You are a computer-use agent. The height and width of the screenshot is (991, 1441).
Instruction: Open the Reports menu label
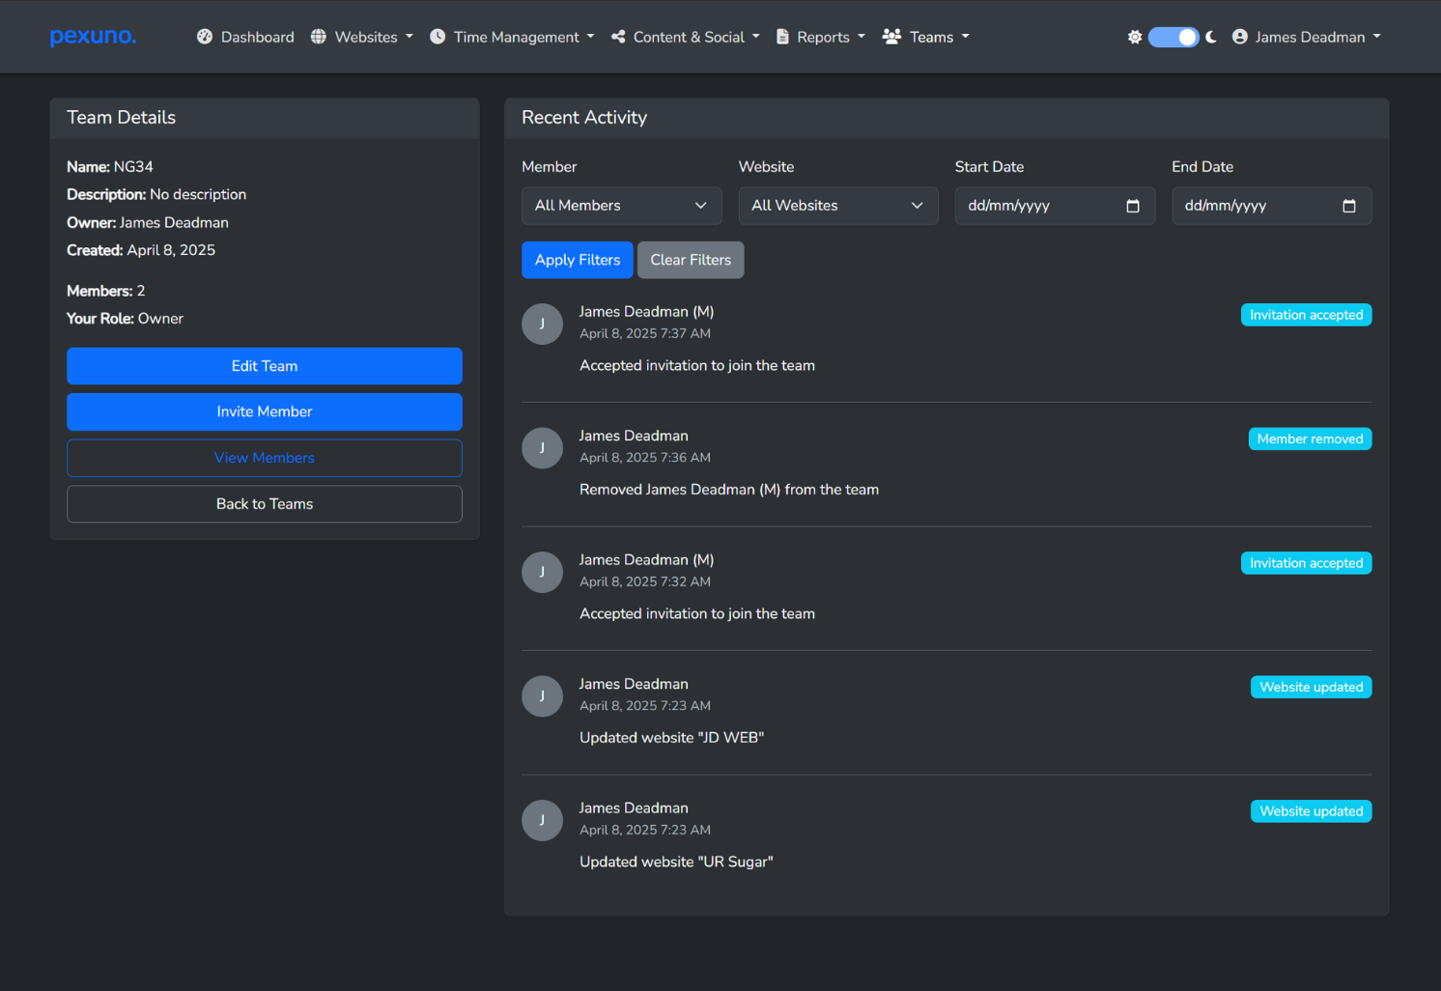[x=823, y=37]
